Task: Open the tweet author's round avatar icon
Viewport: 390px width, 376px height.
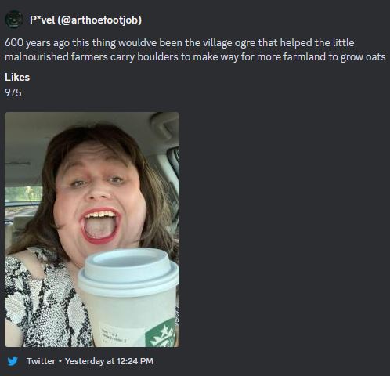Action: click(14, 20)
